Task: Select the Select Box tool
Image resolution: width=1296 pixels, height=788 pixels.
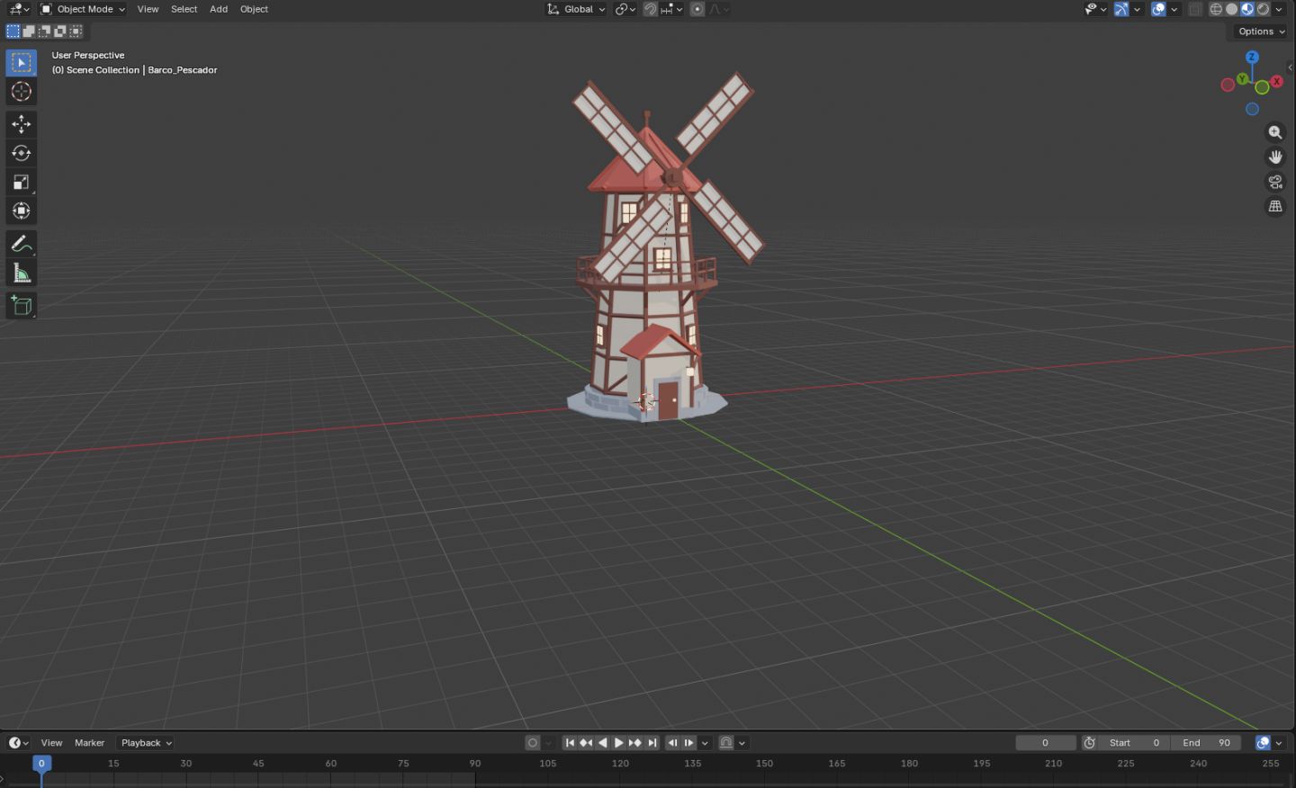Action: tap(22, 62)
